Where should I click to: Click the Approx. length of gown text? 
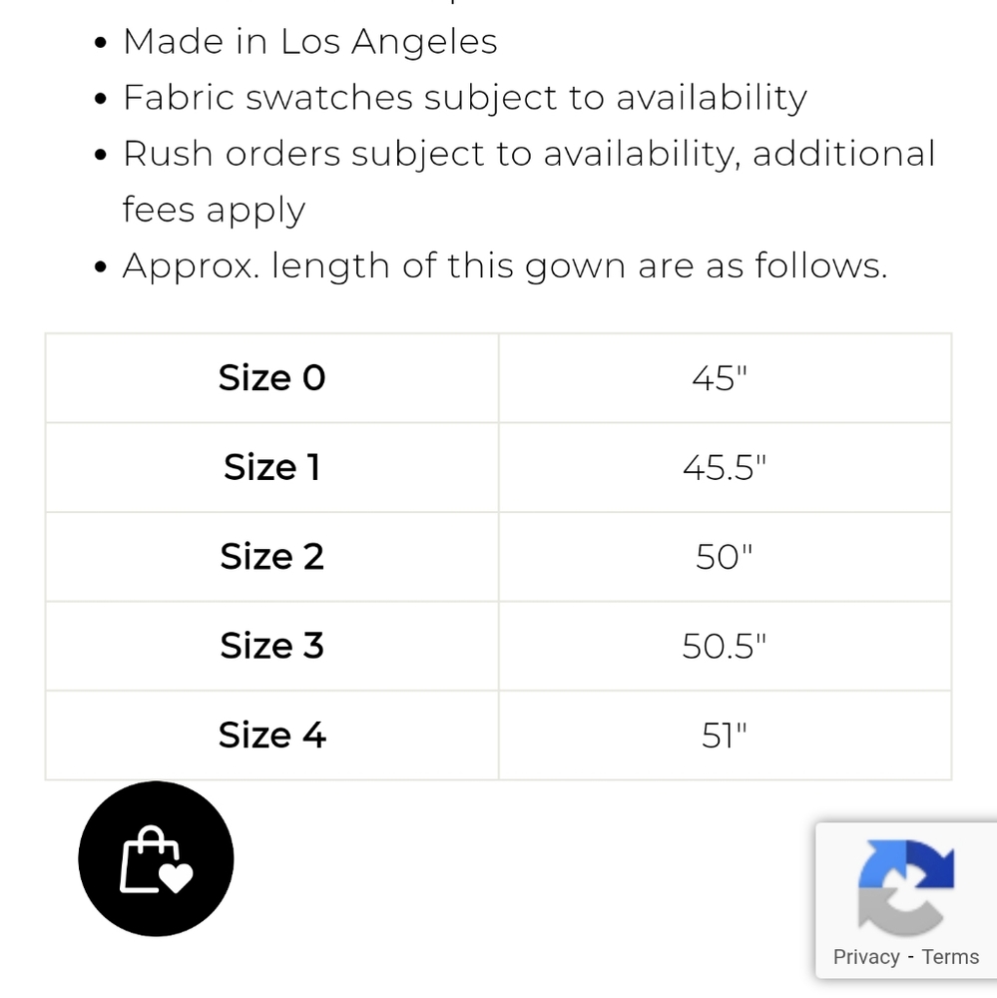click(x=504, y=265)
